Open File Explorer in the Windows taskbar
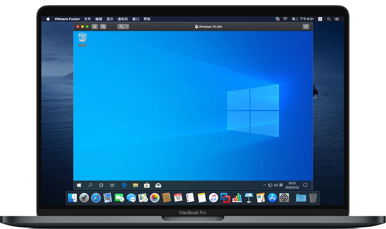Image resolution: width=386 pixels, height=229 pixels. 136,185
